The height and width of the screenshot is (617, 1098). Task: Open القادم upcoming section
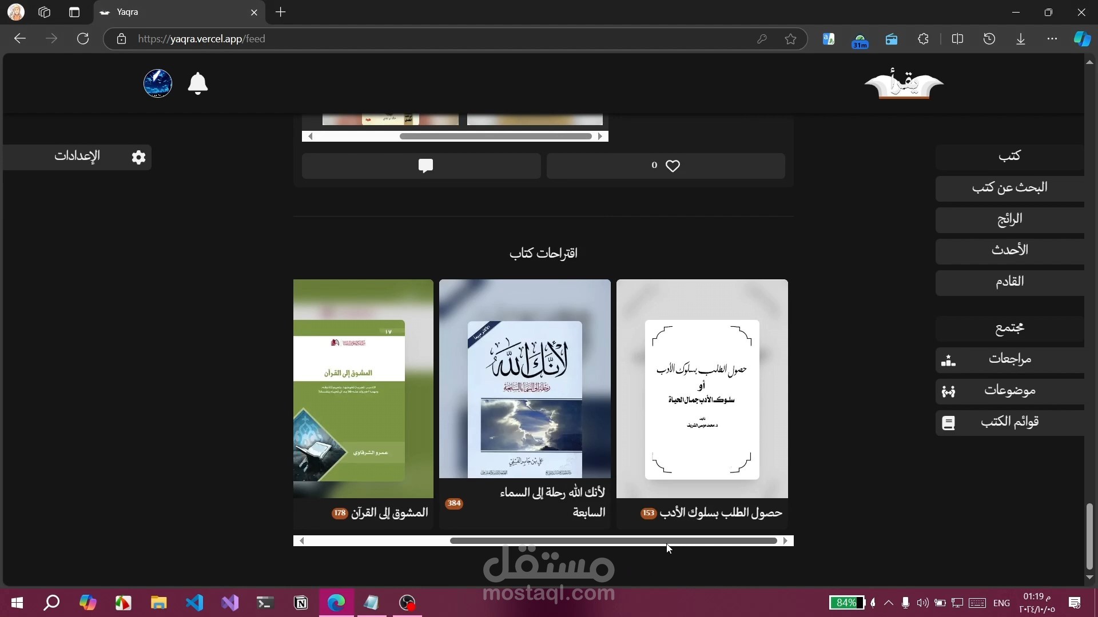click(x=1009, y=282)
